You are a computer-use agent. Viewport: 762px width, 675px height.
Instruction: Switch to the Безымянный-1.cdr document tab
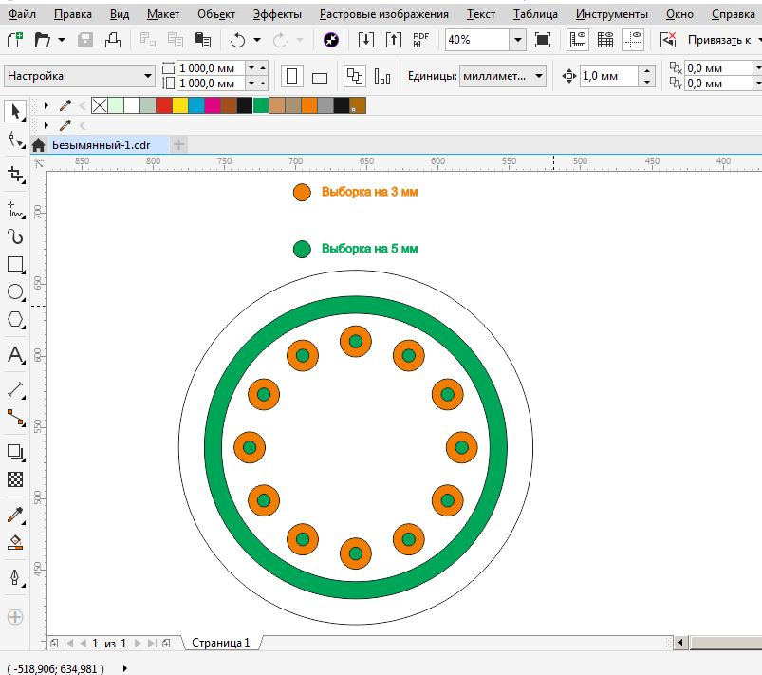click(x=100, y=144)
